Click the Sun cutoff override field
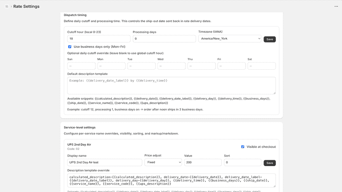 pos(81,66)
